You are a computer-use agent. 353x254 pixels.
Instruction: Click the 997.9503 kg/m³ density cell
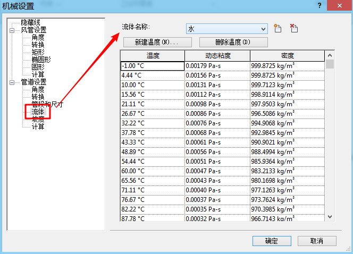point(287,104)
